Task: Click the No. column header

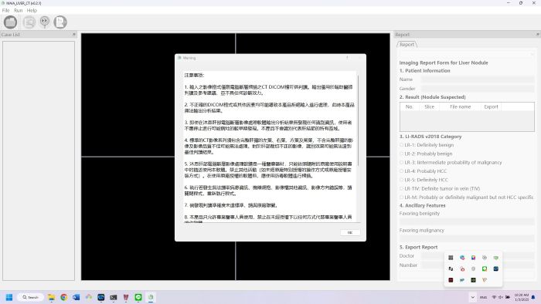Action: 409,106
